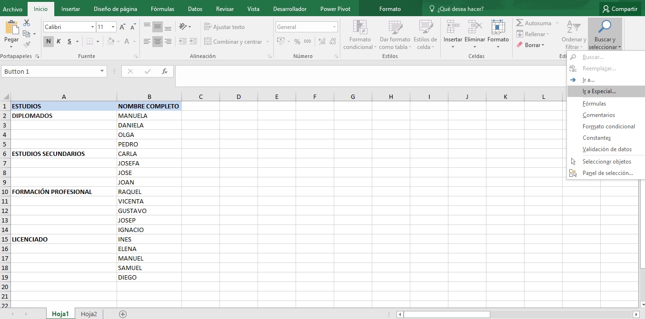
Task: Toggle italic formatting (K)
Action: tap(59, 42)
